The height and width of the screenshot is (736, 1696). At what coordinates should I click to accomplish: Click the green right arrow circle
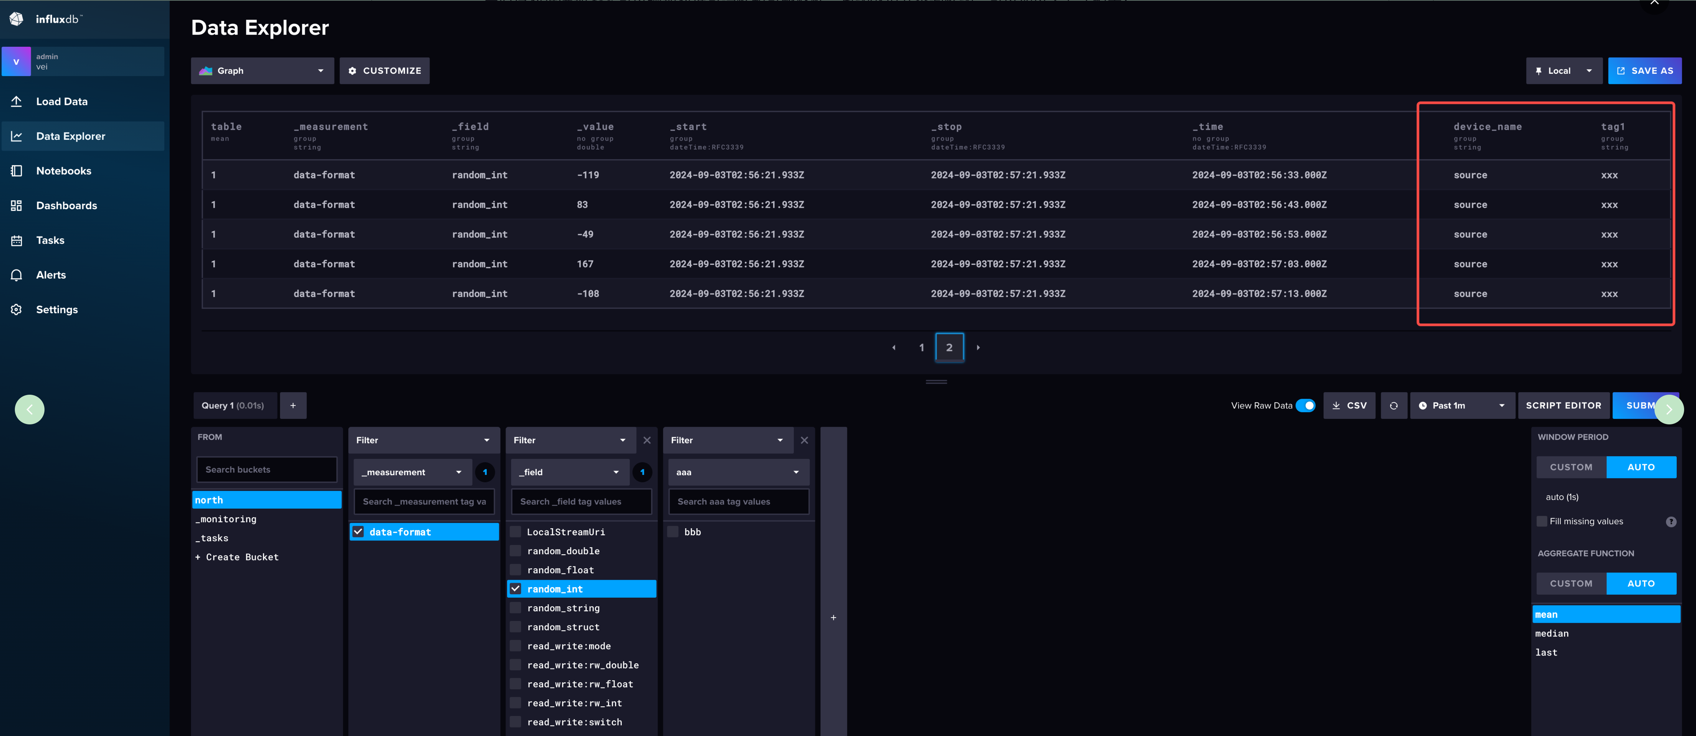pyautogui.click(x=1669, y=410)
